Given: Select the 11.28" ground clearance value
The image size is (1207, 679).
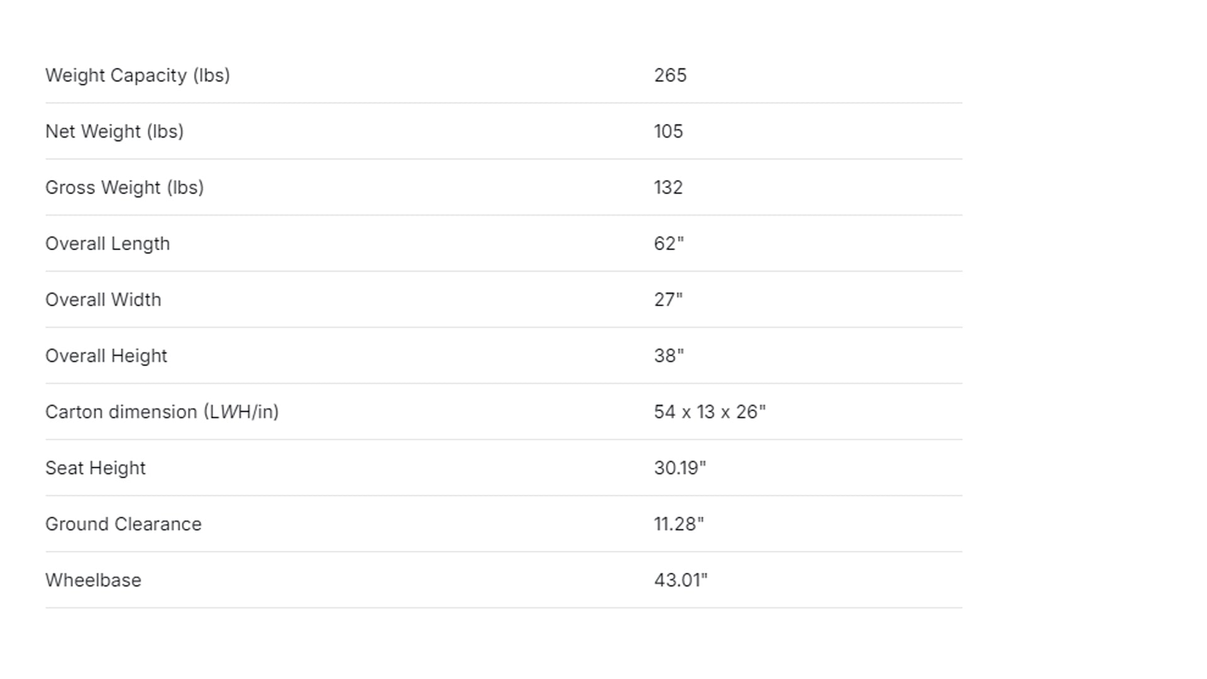Looking at the screenshot, I should coord(678,524).
